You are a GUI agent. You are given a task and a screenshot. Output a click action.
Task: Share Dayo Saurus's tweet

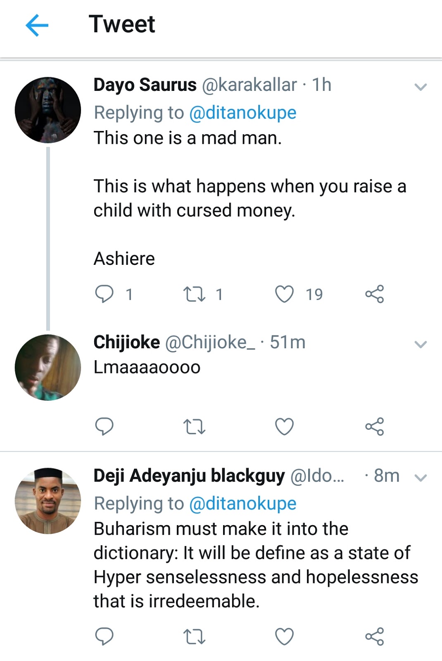(375, 294)
